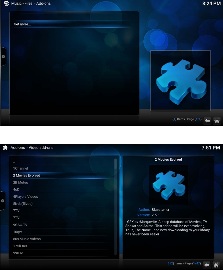Click the 7:51 PM clock
The height and width of the screenshot is (270, 223).
pyautogui.click(x=211, y=148)
